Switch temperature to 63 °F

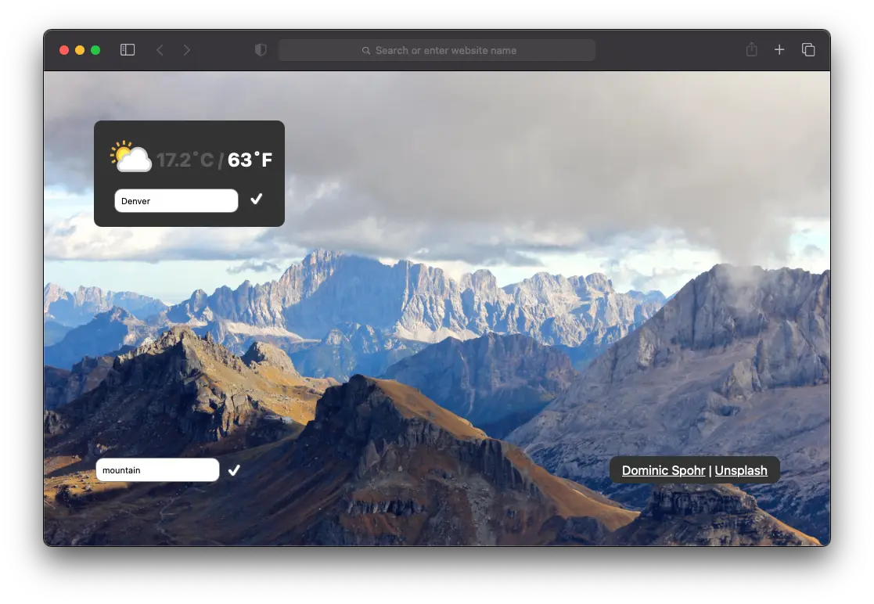(250, 160)
